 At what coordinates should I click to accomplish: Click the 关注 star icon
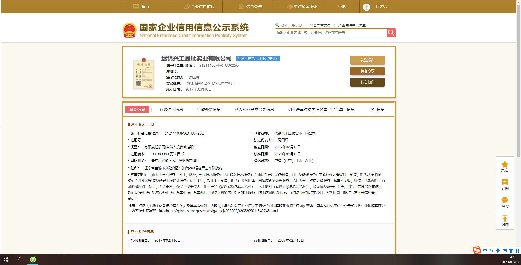pyautogui.click(x=505, y=164)
